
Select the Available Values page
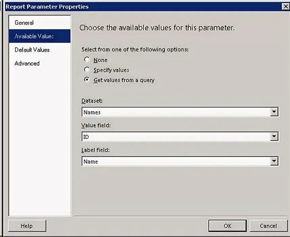pos(40,36)
